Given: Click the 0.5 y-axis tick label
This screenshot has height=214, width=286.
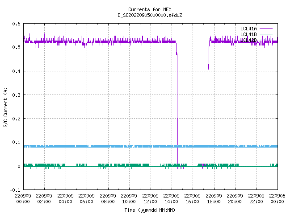Looking at the screenshot, I should pos(16,47).
